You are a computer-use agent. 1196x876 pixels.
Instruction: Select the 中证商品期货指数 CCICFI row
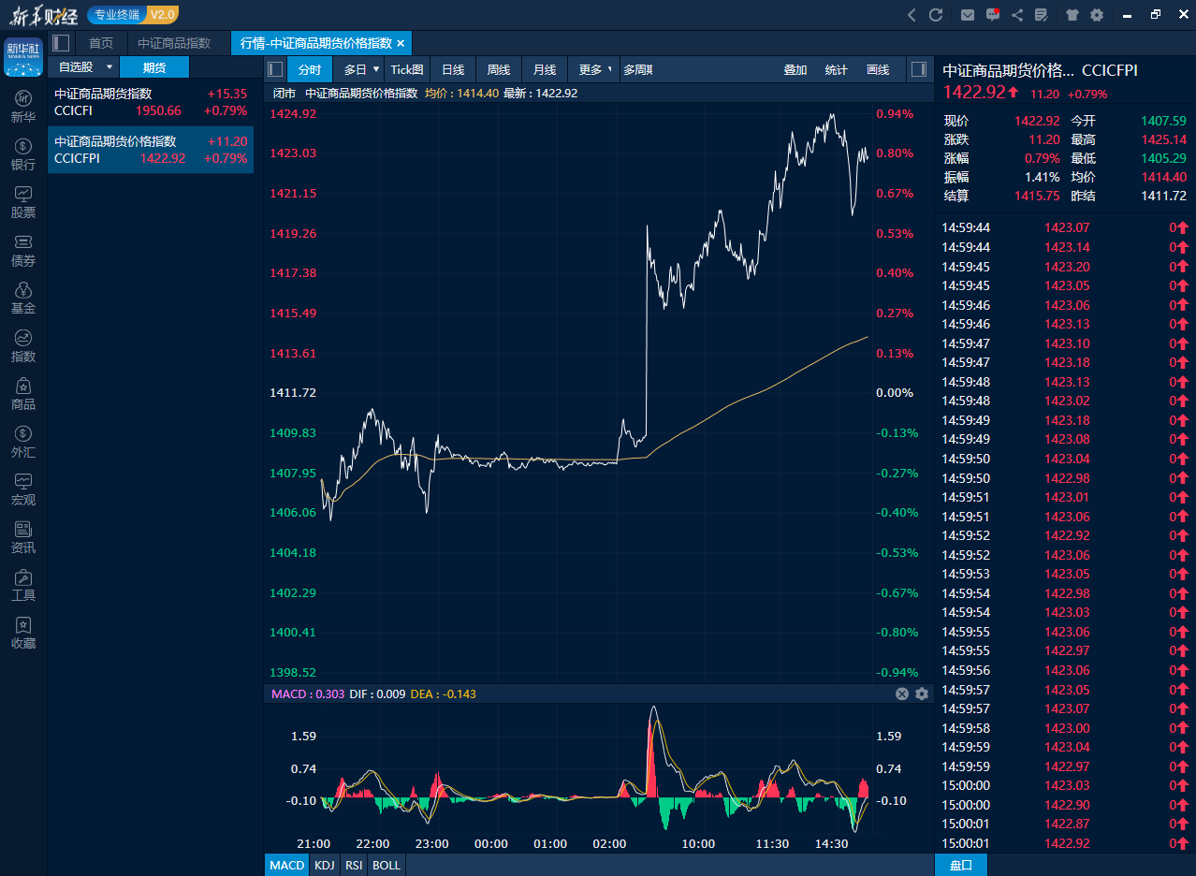pos(151,102)
